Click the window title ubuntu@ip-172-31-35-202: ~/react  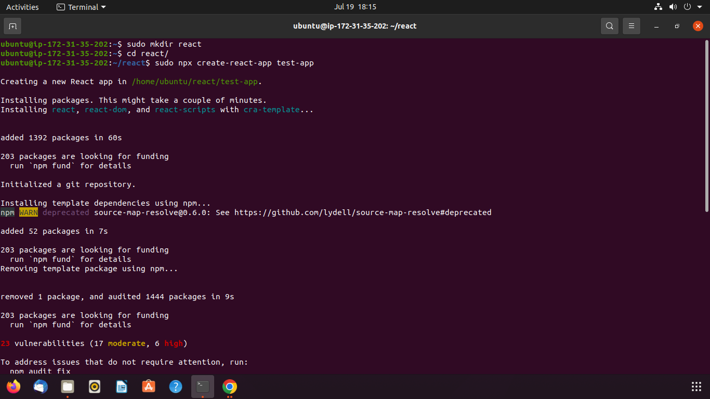pos(354,26)
